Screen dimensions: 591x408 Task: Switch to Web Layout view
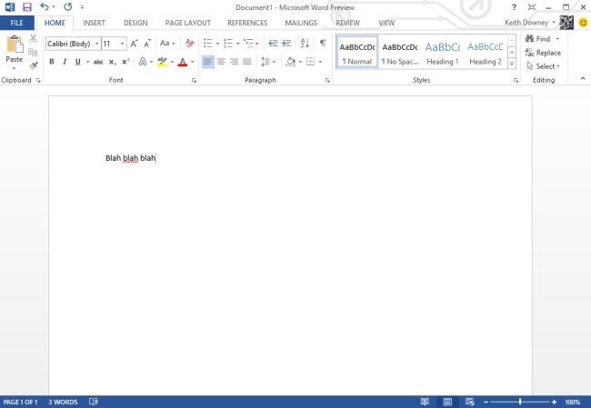(x=470, y=402)
